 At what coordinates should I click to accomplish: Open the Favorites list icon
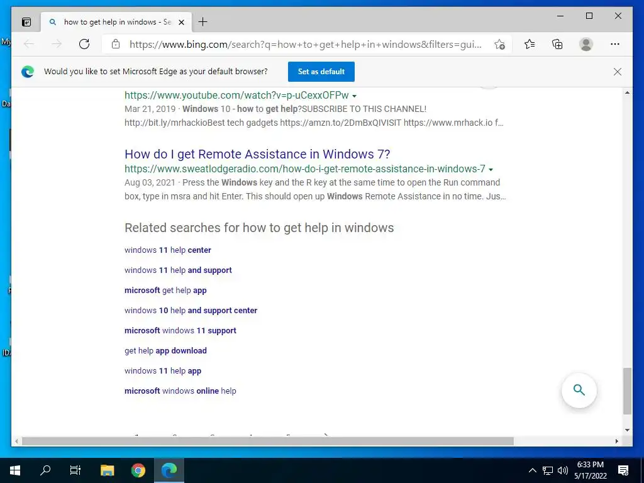(x=530, y=44)
